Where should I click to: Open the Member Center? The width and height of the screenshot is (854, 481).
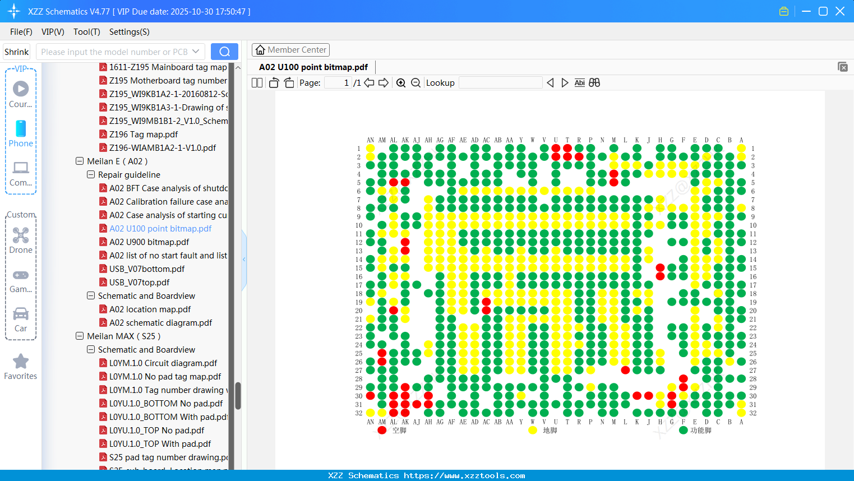pos(290,50)
